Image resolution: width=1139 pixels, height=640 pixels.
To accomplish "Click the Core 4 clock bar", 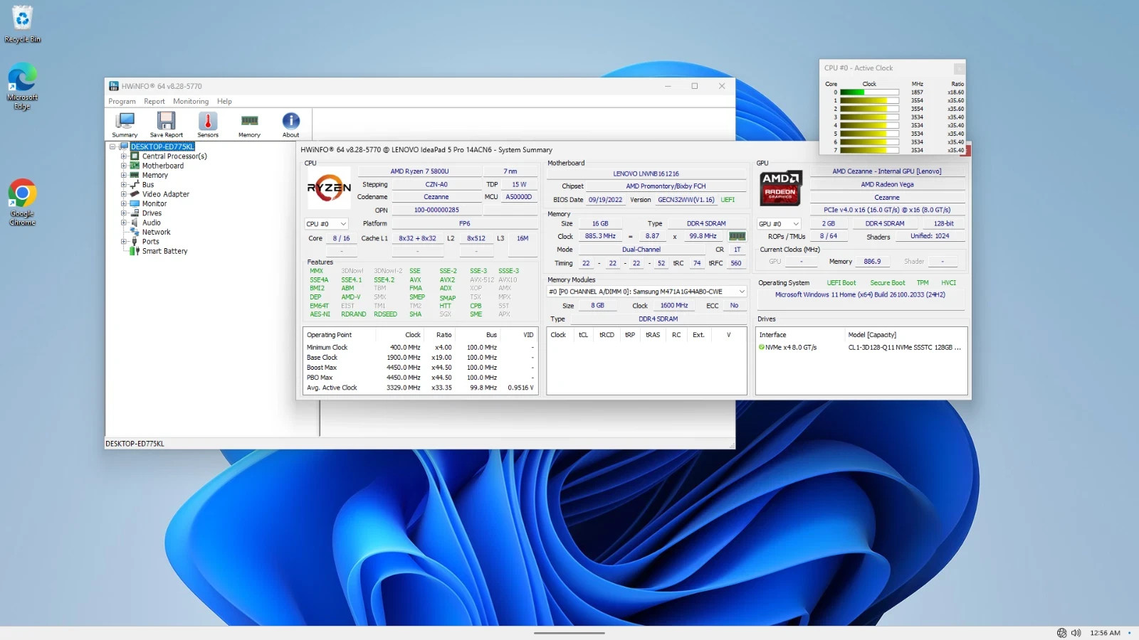I will click(869, 126).
